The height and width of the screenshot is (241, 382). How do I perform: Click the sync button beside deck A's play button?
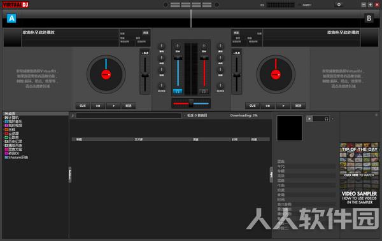[x=129, y=106]
